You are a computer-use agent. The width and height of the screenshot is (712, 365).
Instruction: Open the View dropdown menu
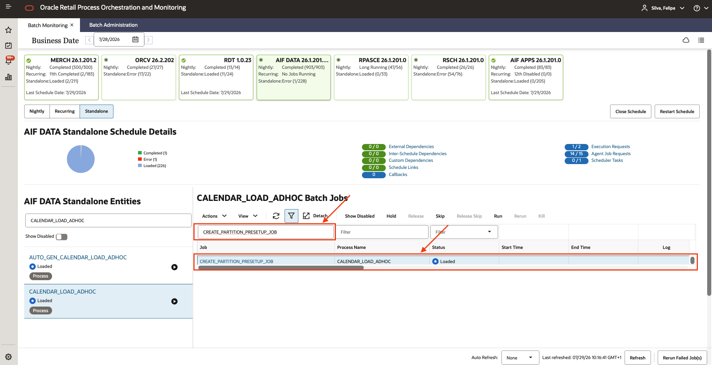[248, 216]
